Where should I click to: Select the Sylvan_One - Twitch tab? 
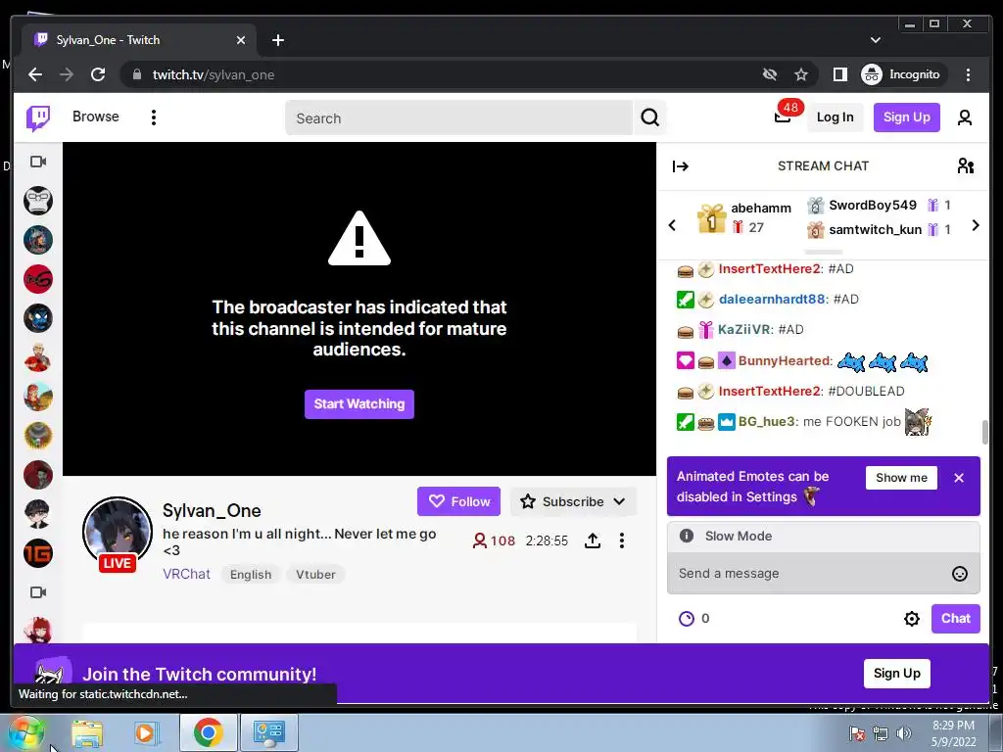139,40
